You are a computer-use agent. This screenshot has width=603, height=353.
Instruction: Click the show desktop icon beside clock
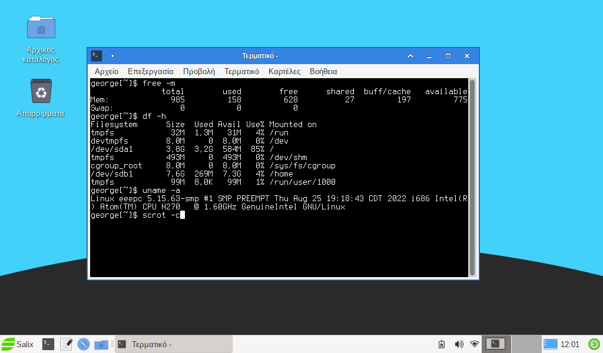tap(551, 344)
